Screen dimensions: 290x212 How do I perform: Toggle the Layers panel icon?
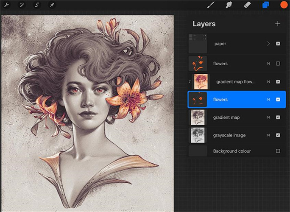pos(266,5)
